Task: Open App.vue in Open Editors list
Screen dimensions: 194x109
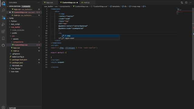Action: click(24, 9)
